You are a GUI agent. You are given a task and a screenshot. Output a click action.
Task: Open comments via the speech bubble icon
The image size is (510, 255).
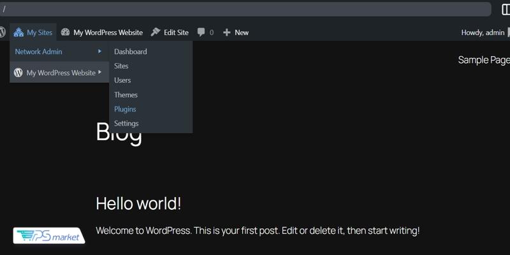tap(201, 33)
